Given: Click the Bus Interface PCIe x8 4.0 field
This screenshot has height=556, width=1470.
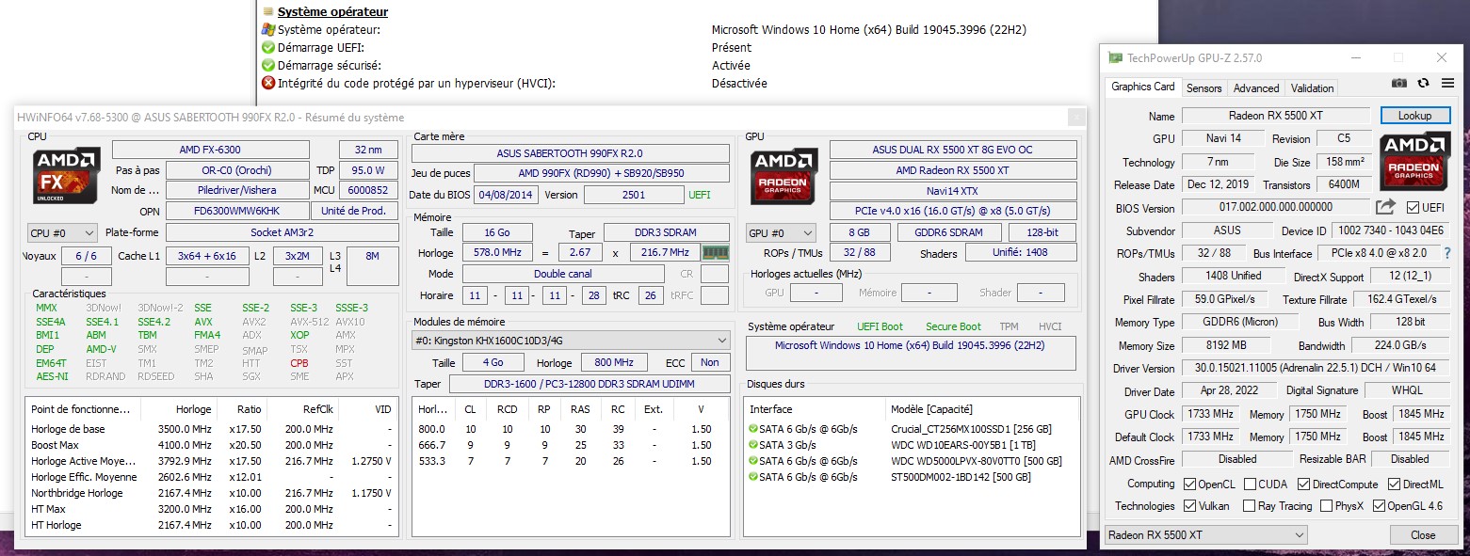Looking at the screenshot, I should 1380,253.
